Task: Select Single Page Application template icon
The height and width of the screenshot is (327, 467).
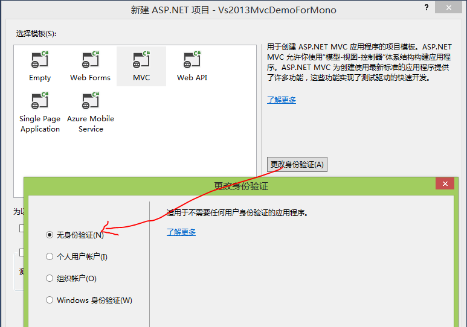Action: pyautogui.click(x=40, y=101)
